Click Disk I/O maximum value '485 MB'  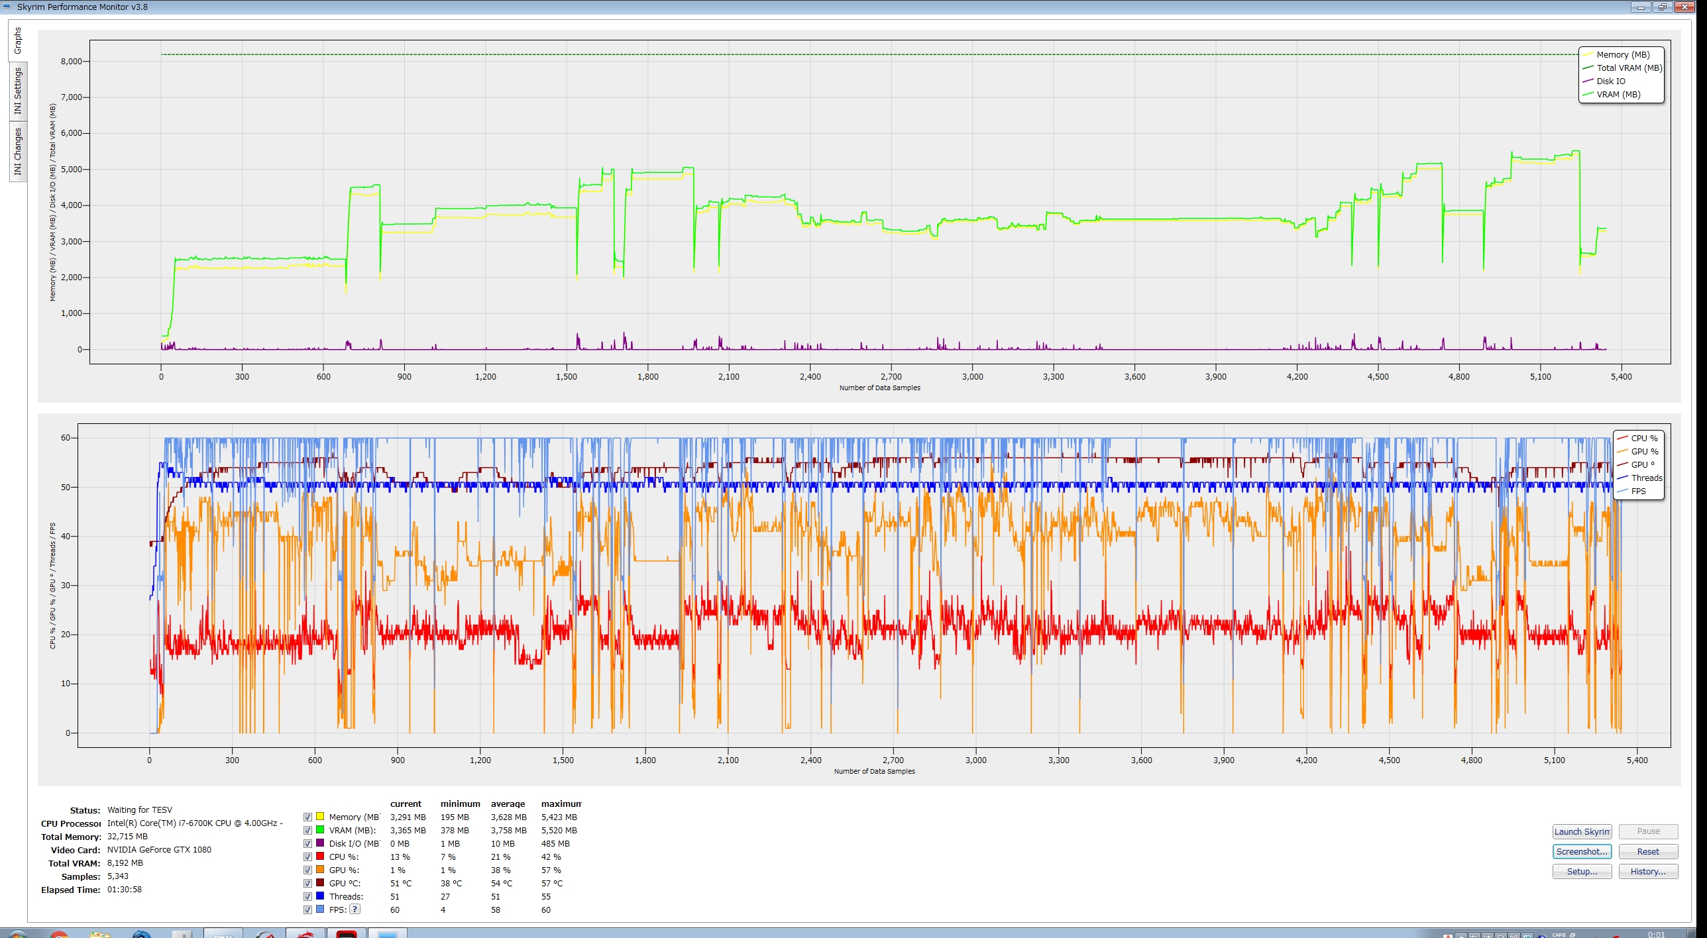555,843
